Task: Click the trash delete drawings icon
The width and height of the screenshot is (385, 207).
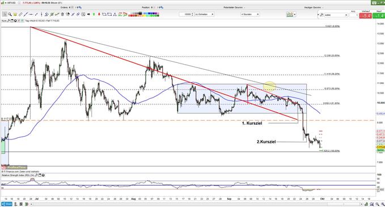Action: coord(62,15)
